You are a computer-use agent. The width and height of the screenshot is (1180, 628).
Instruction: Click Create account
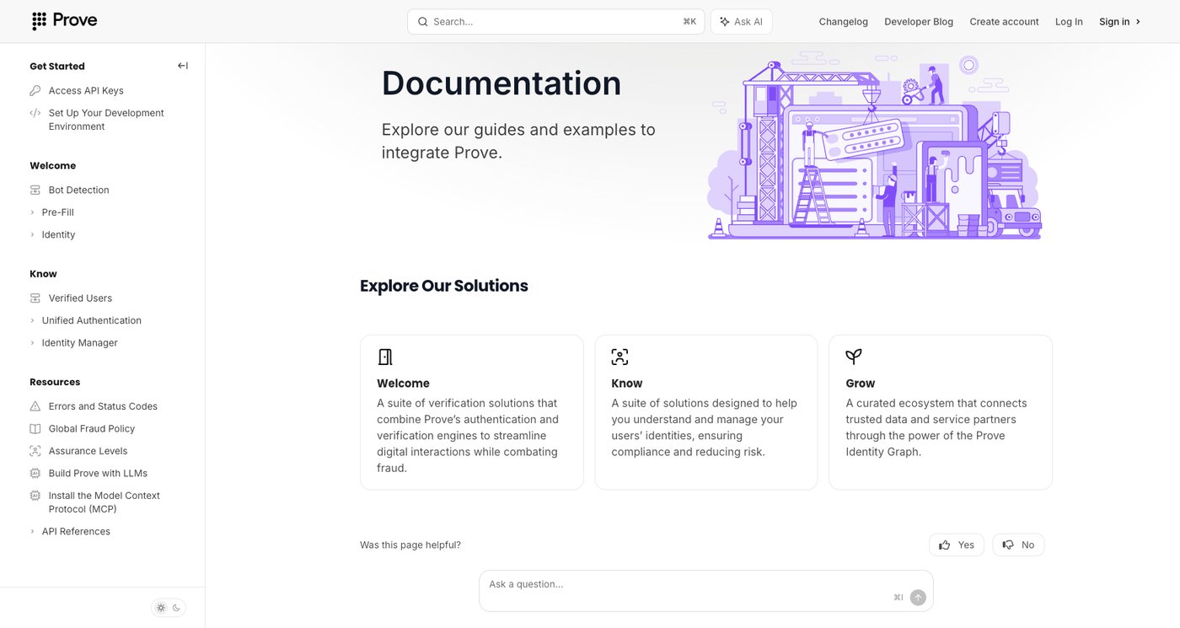tap(1003, 21)
